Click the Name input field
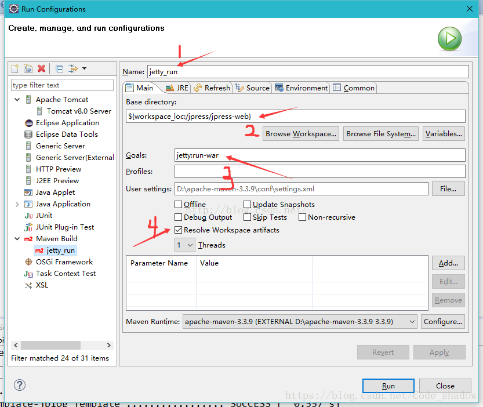483x407 pixels. (308, 72)
